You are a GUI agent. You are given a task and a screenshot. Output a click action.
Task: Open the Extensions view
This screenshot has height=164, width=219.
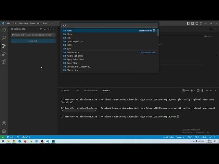(4, 61)
